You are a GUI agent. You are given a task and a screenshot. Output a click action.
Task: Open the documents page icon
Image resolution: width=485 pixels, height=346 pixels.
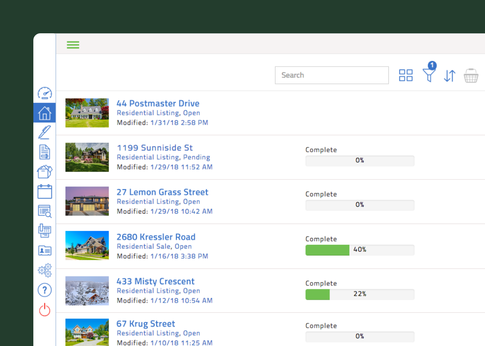(45, 152)
